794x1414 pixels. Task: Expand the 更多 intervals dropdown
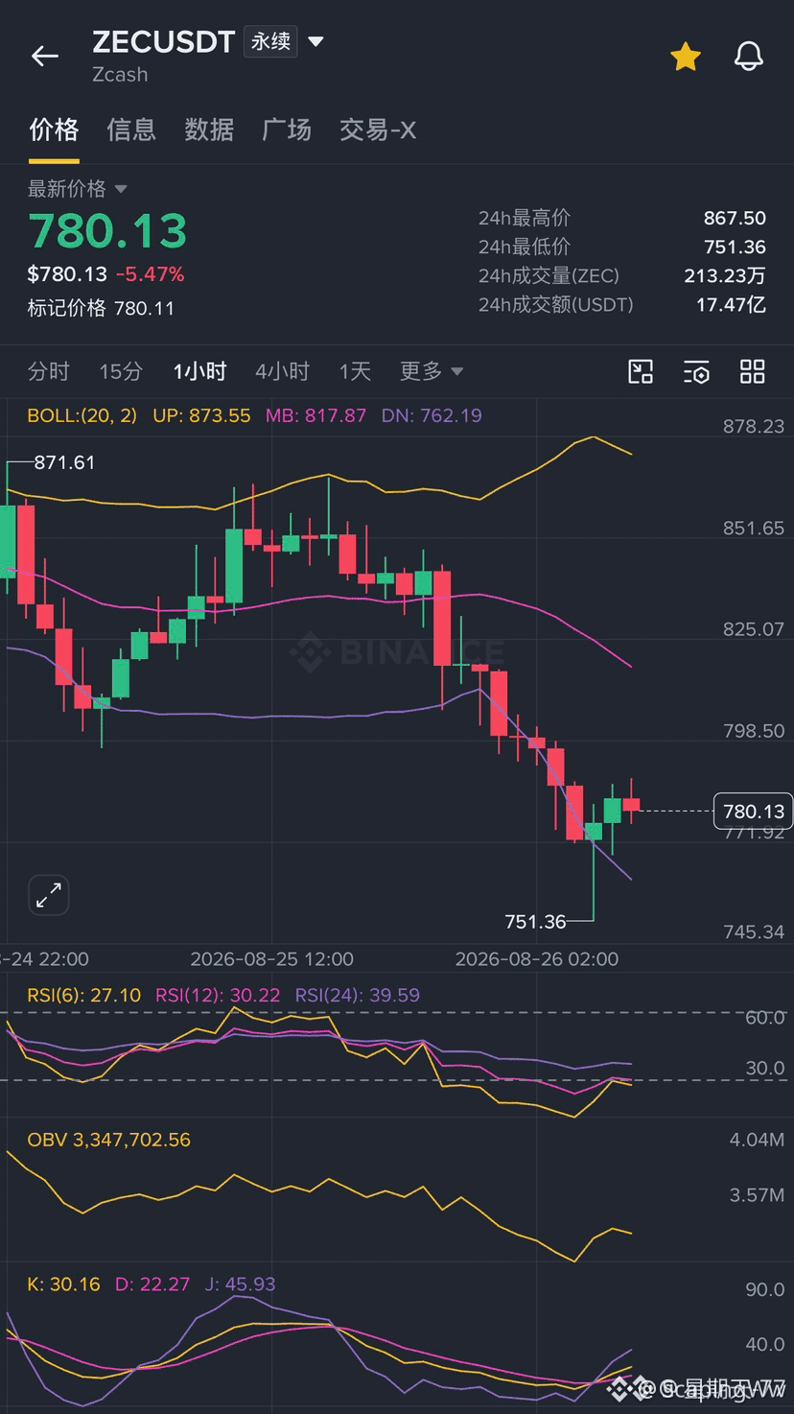(431, 371)
